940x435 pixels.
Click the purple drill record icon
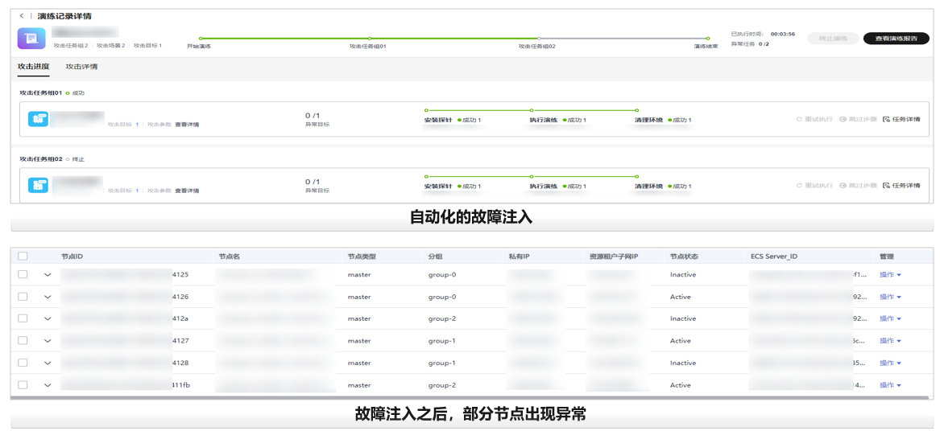coord(31,39)
